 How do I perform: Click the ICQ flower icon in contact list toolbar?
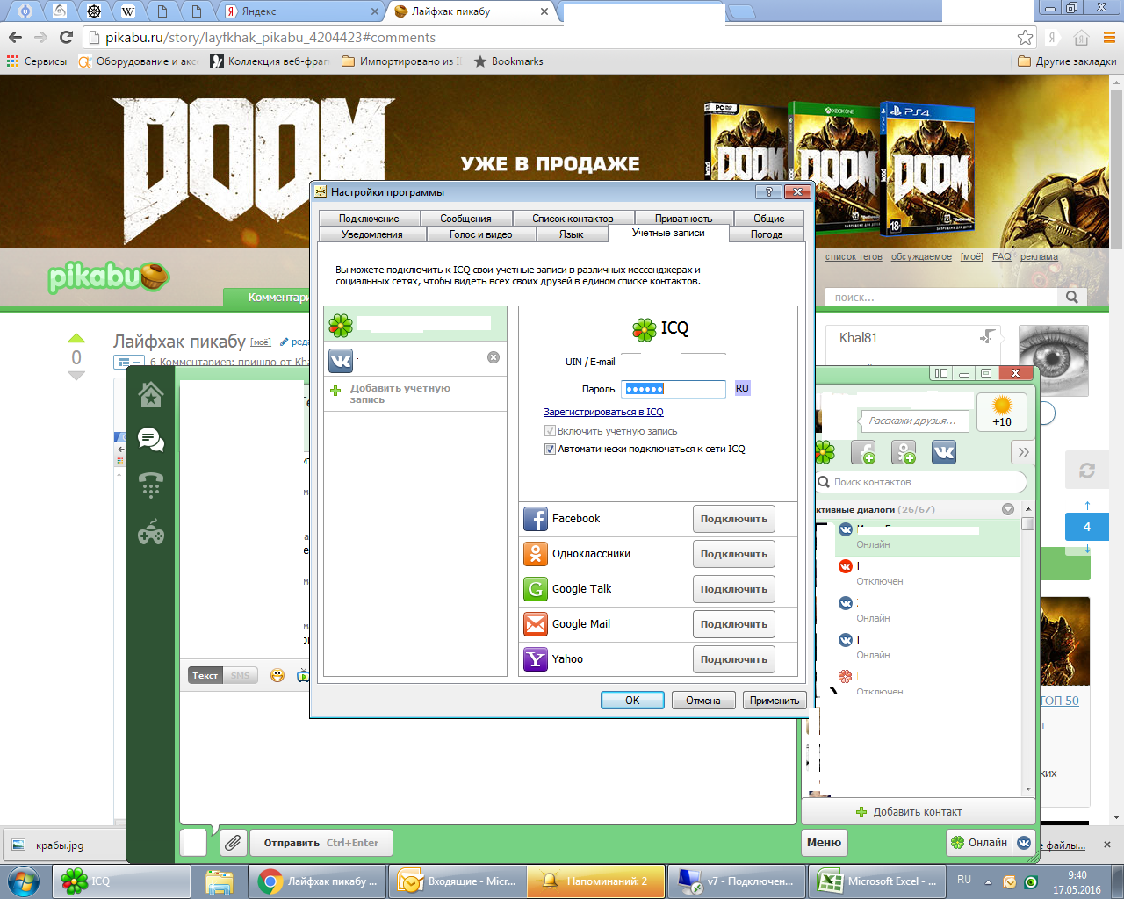coord(825,452)
